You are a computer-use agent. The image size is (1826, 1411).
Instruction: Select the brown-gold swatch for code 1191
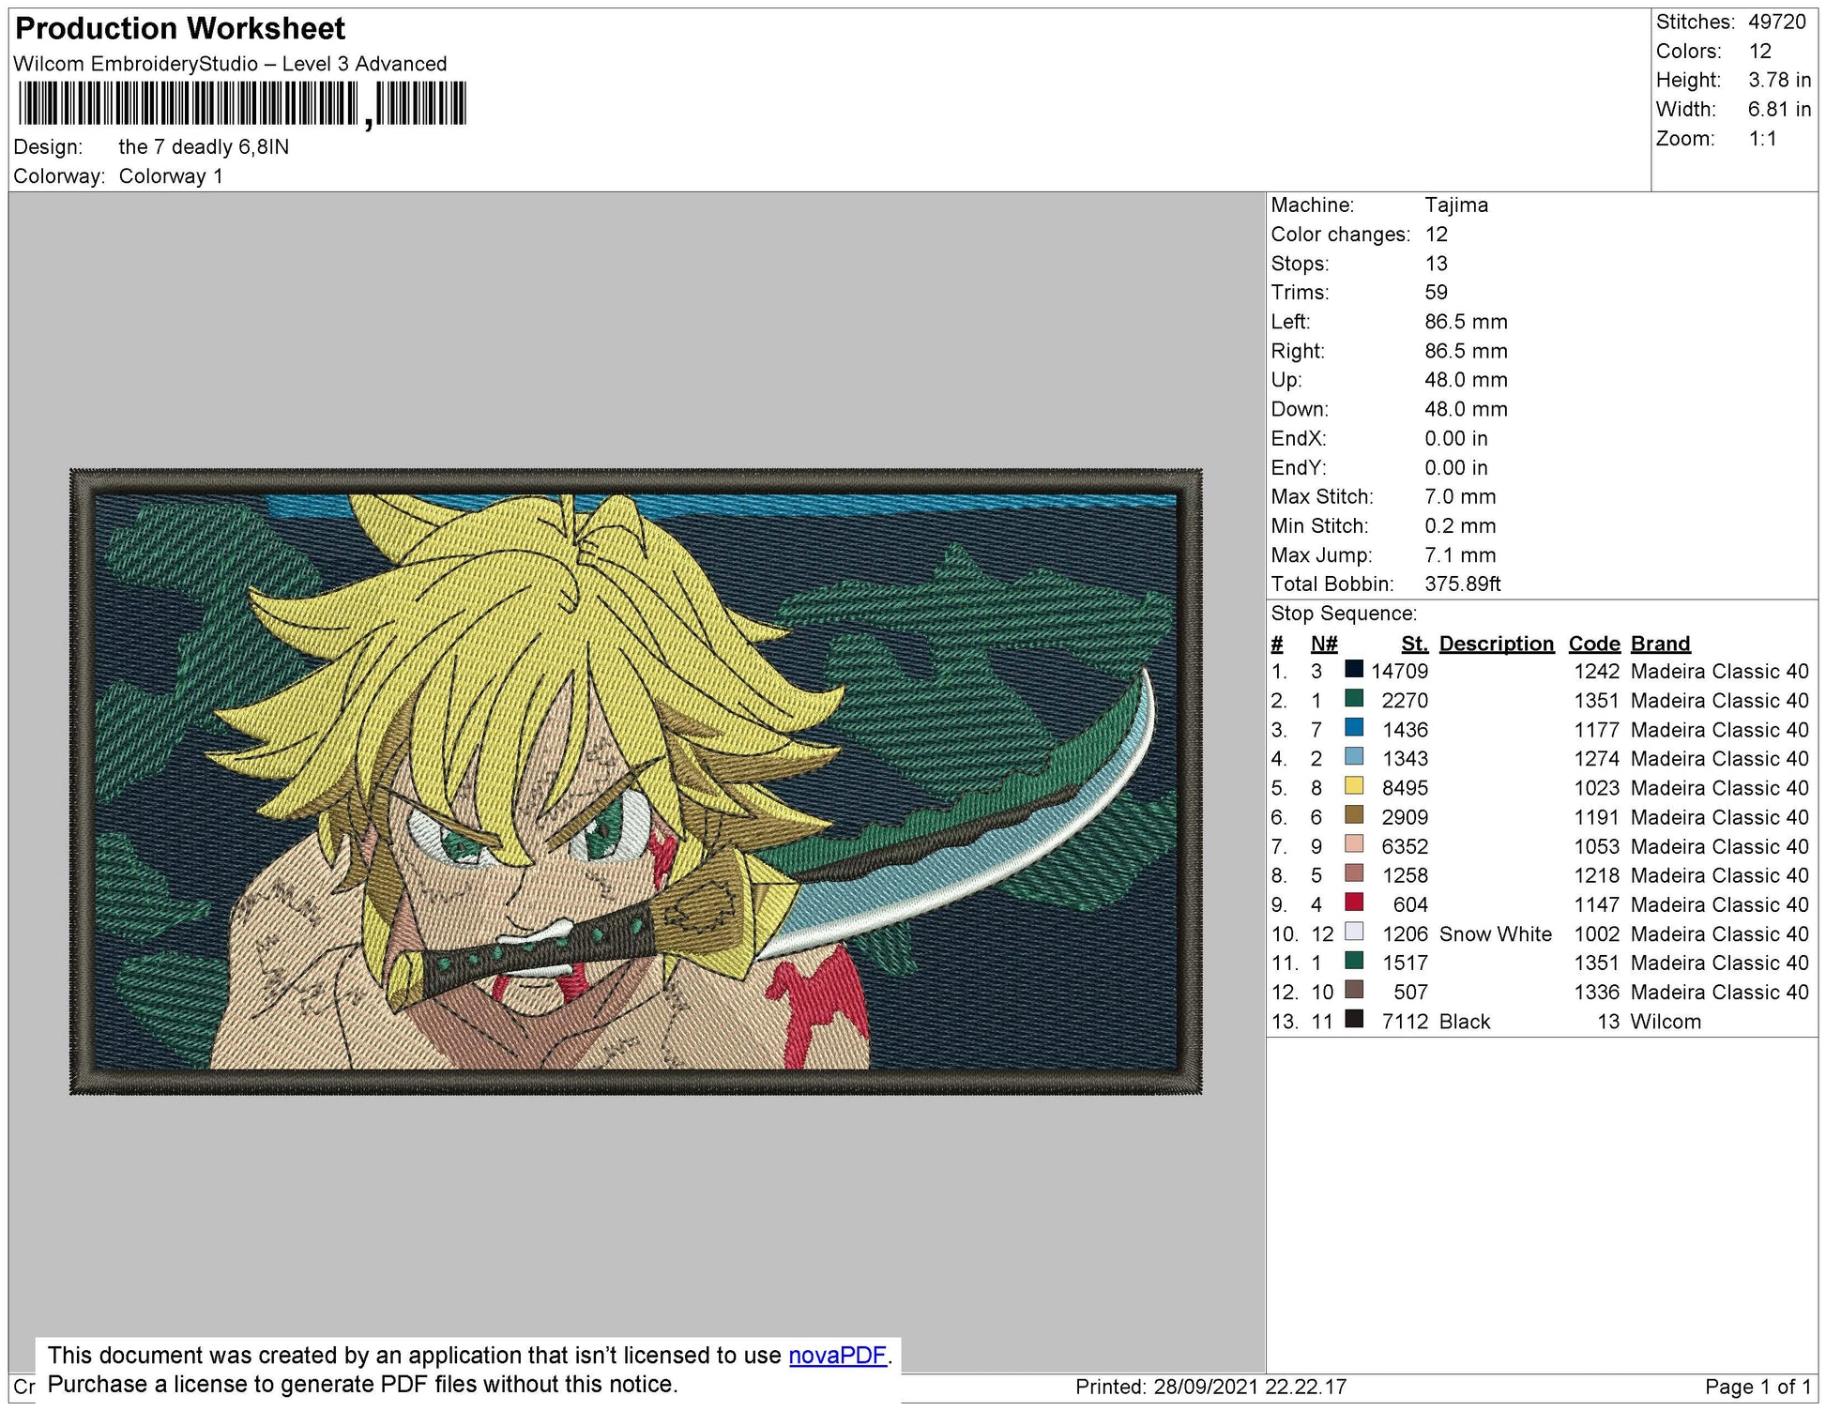tap(1354, 815)
